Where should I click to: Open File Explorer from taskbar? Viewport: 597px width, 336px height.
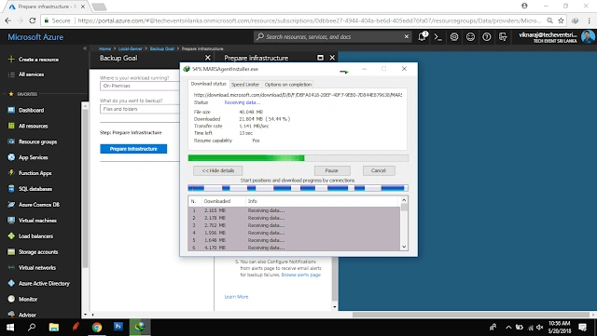[x=54, y=328]
